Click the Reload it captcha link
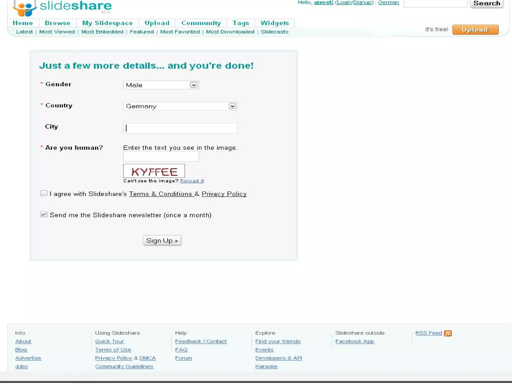 pyautogui.click(x=192, y=181)
